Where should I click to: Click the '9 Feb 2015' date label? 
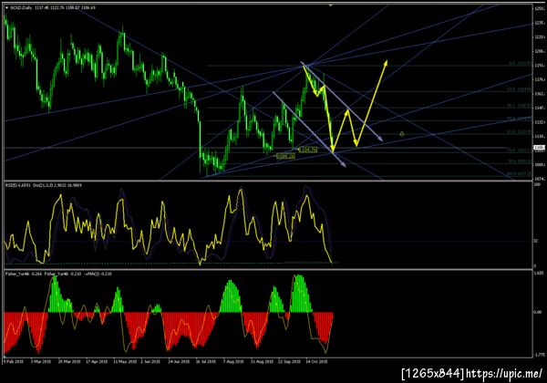coord(14,362)
